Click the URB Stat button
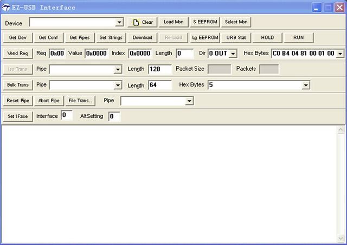This screenshot has height=245, width=347. point(236,38)
